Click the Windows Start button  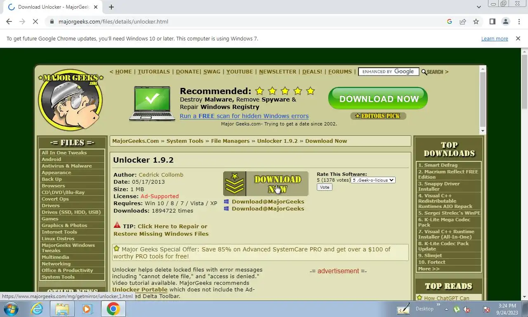(11, 309)
